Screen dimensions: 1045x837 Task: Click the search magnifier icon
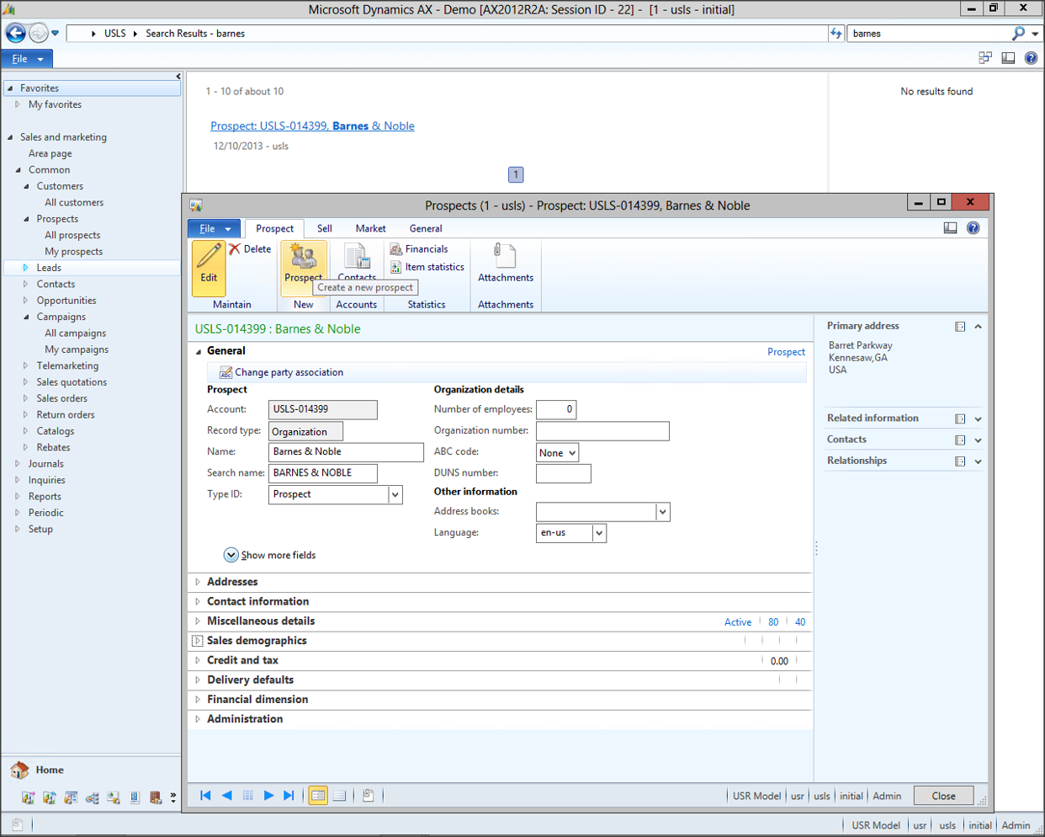click(1018, 34)
